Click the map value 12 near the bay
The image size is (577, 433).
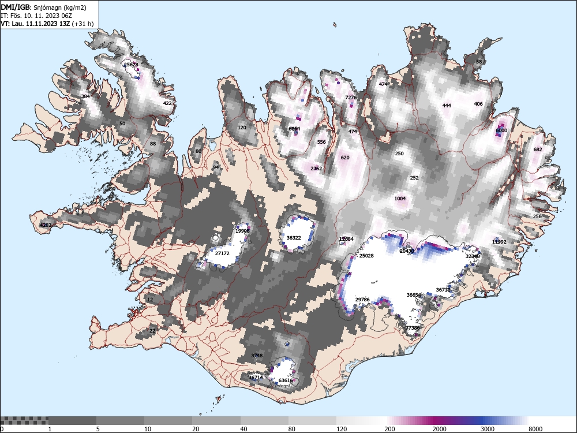click(x=150, y=300)
